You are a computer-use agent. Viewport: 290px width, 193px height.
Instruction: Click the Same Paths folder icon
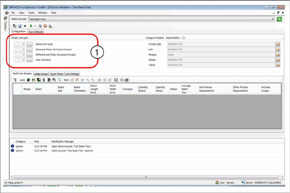tap(183, 38)
